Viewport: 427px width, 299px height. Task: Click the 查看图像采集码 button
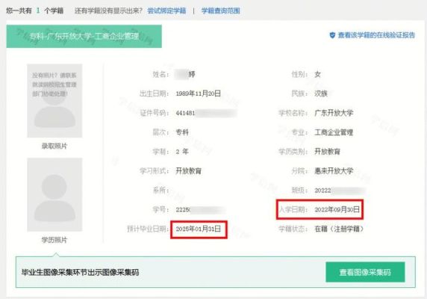click(365, 272)
